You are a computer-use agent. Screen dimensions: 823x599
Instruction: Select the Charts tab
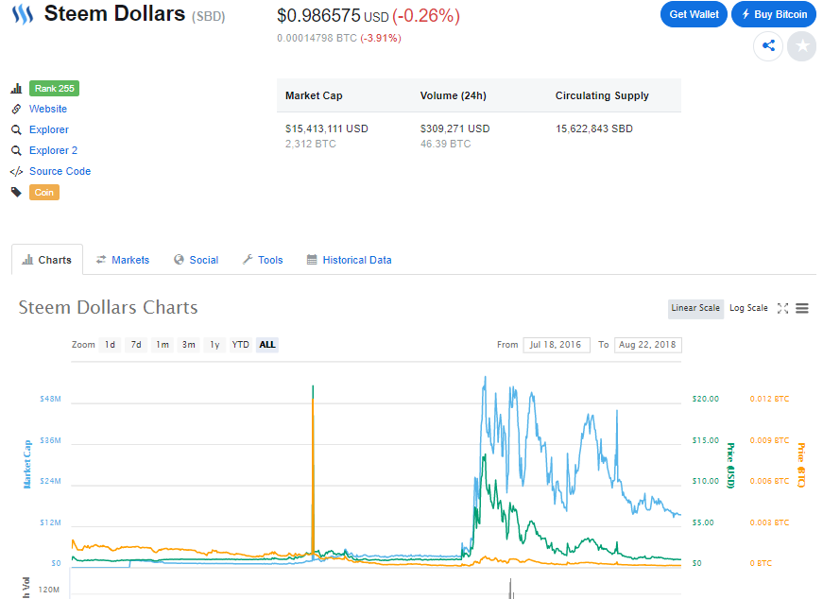click(x=47, y=260)
